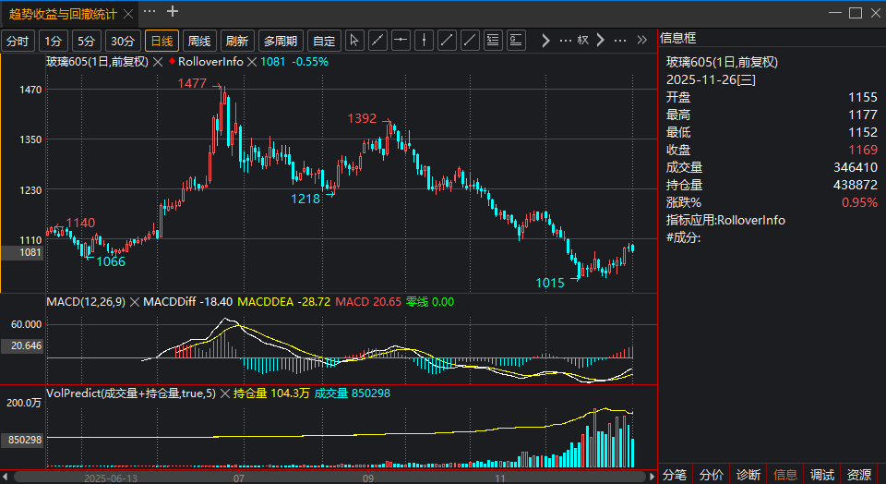Remove the VolPredict indicator panel
Image resolution: width=886 pixels, height=484 pixels.
pos(223,393)
